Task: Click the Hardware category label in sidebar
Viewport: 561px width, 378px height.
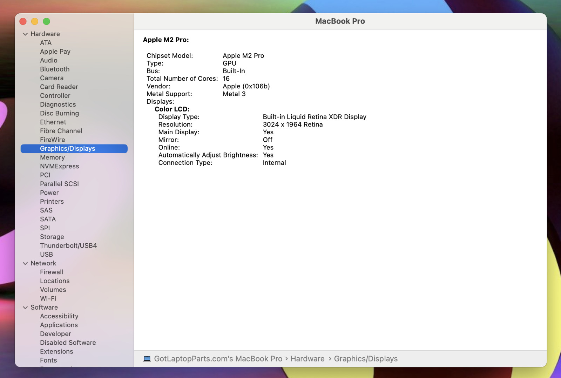Action: pyautogui.click(x=45, y=34)
